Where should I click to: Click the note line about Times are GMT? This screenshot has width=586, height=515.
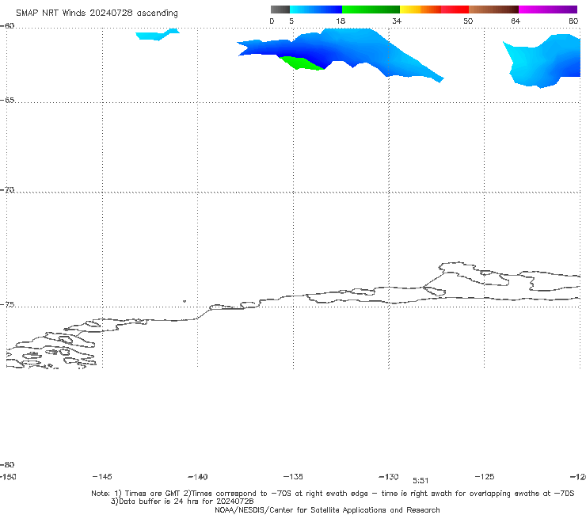(x=333, y=494)
